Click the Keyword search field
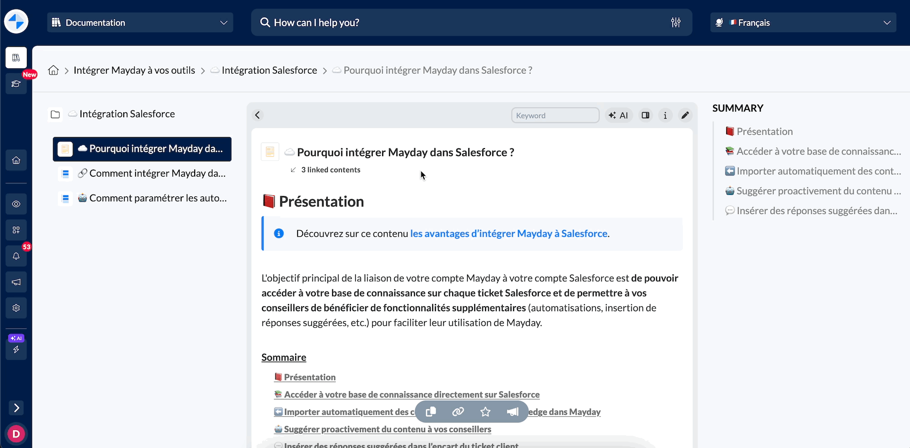The height and width of the screenshot is (448, 910). coord(555,115)
